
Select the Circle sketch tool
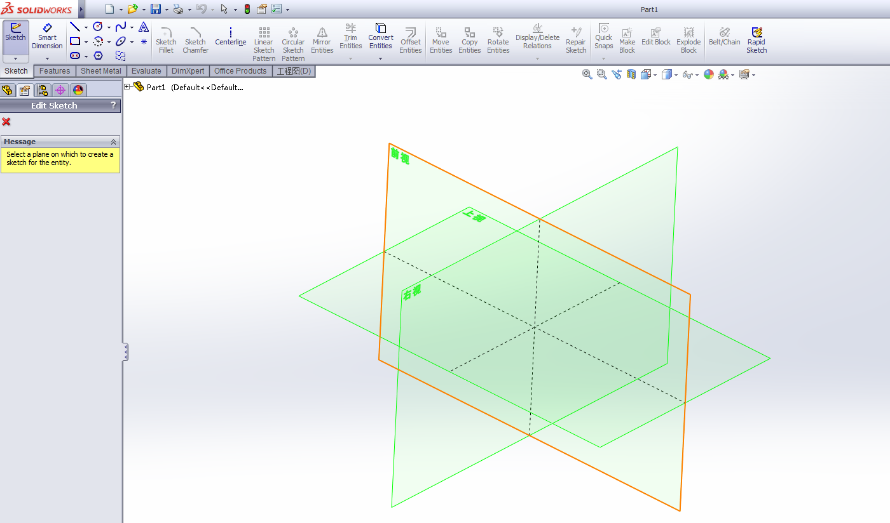tap(98, 27)
